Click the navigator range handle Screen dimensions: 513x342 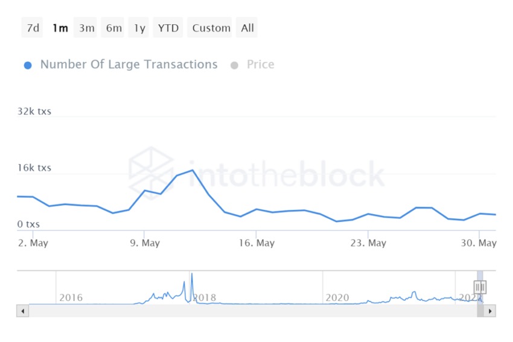tap(480, 288)
